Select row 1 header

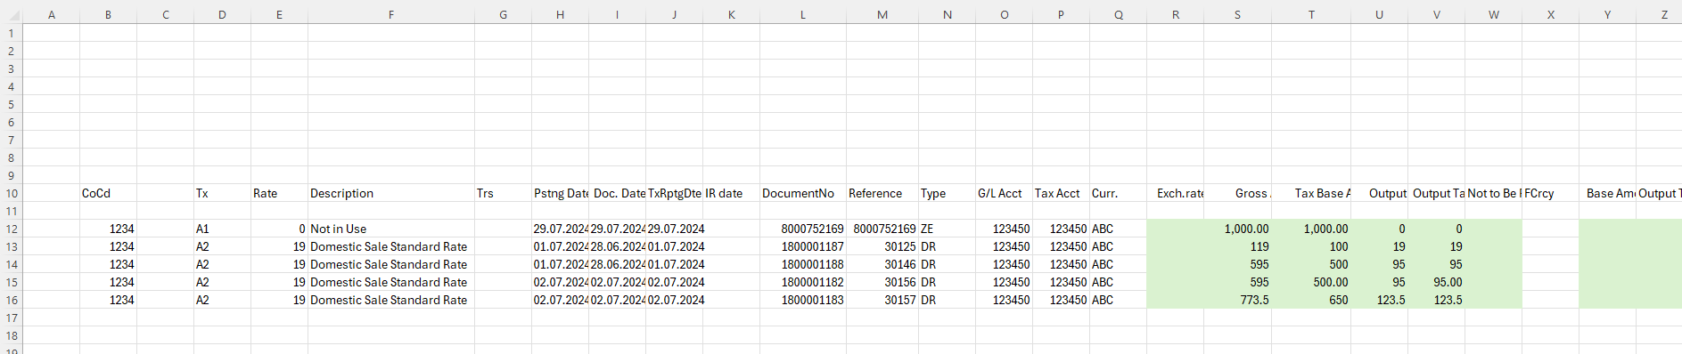pos(12,33)
